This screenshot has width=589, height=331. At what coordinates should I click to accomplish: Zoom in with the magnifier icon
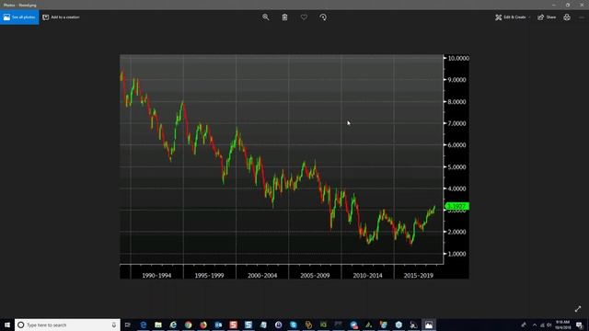pos(266,17)
